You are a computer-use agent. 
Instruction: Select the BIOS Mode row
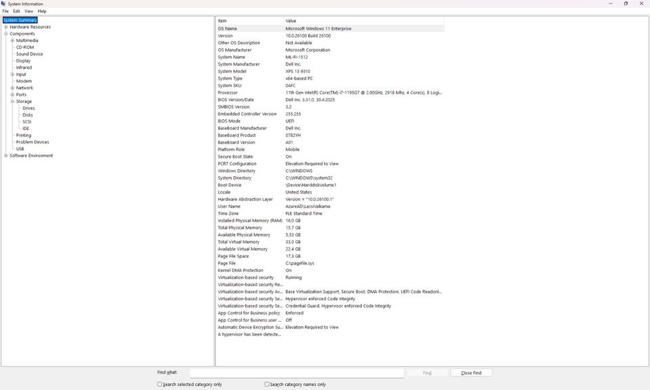[x=330, y=121]
